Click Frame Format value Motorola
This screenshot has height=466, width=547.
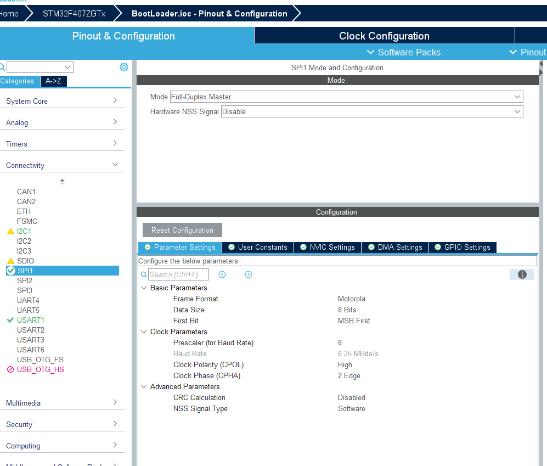coord(351,299)
